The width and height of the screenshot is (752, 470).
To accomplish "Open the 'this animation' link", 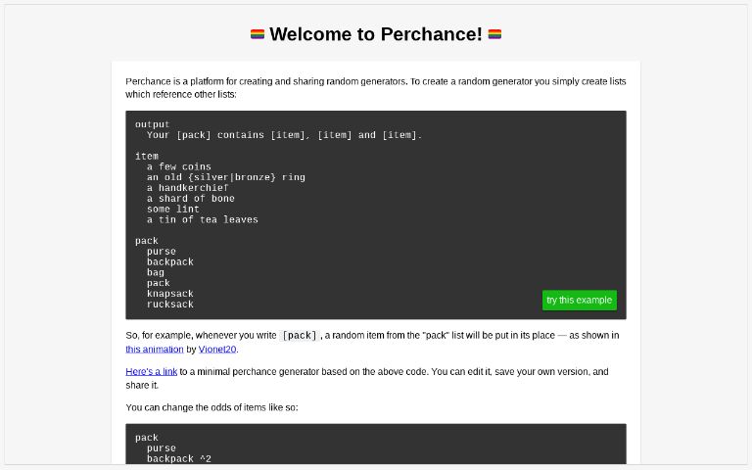I will coord(155,349).
